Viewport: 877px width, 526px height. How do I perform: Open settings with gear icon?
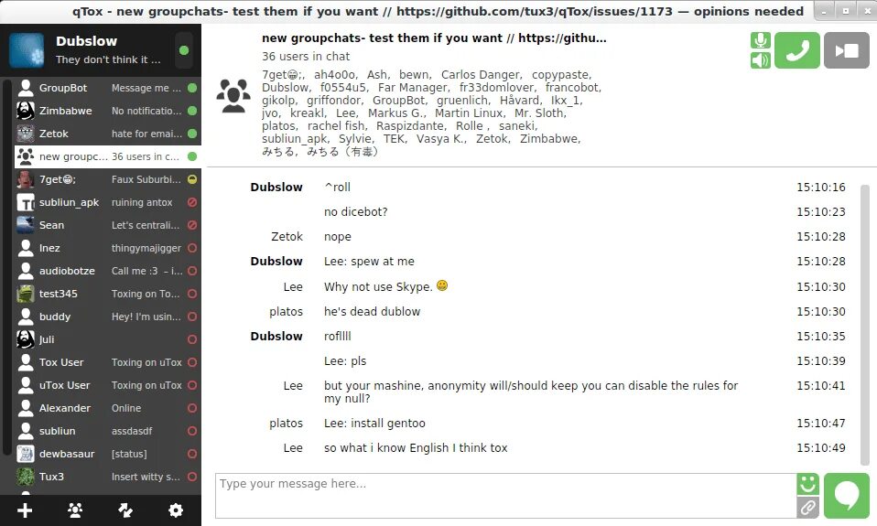click(176, 510)
